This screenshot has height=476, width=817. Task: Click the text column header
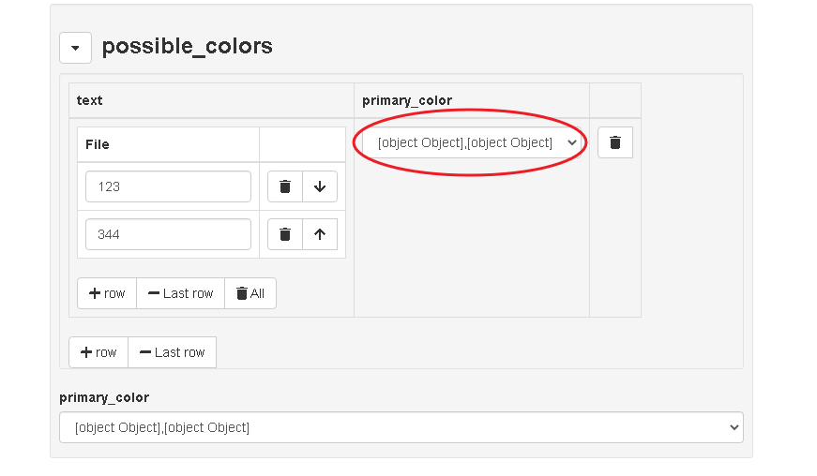click(90, 100)
